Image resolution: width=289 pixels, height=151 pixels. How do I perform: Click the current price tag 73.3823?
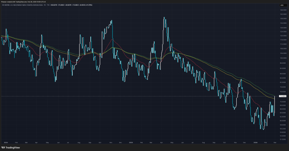pyautogui.click(x=283, y=96)
